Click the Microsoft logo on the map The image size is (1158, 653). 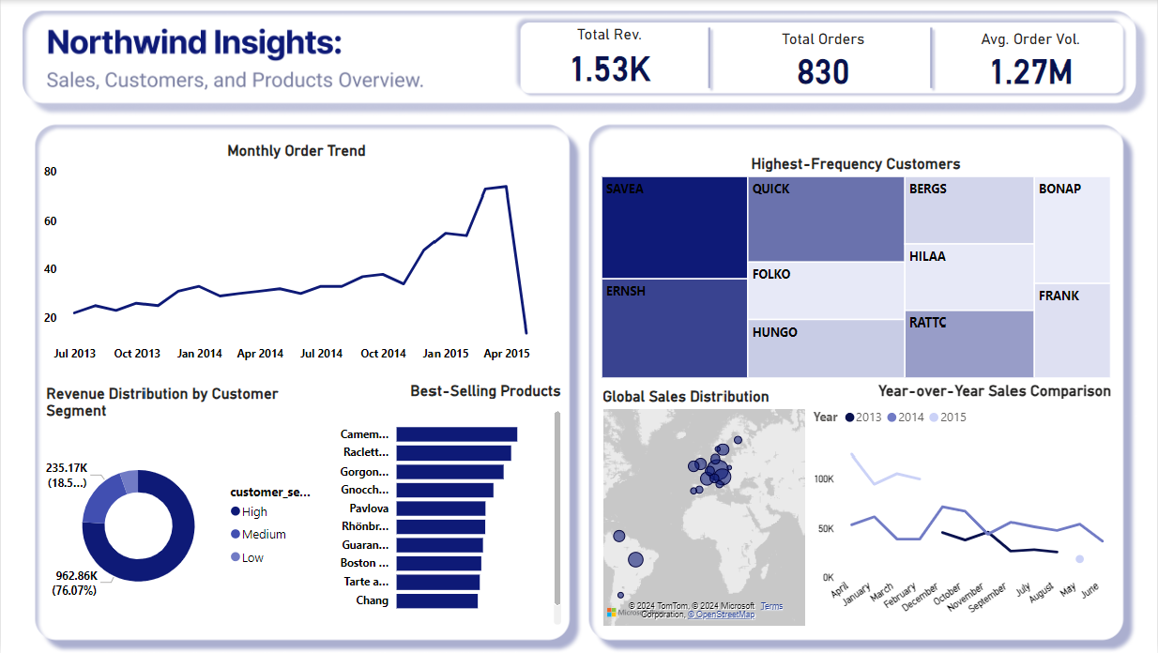(x=611, y=613)
